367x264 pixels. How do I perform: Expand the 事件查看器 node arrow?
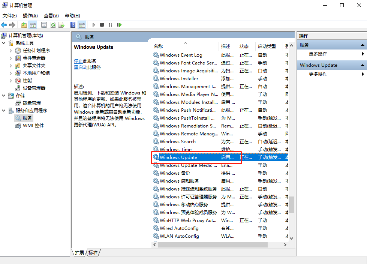click(x=11, y=58)
